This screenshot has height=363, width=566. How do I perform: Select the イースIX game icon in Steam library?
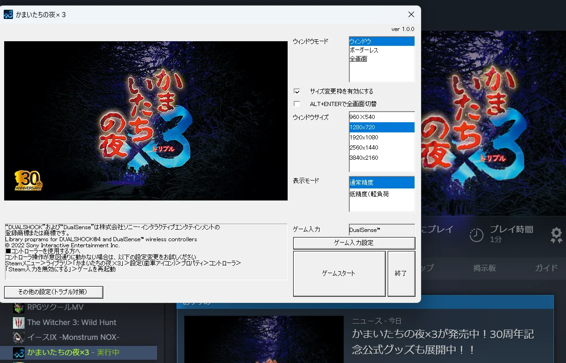coord(19,337)
